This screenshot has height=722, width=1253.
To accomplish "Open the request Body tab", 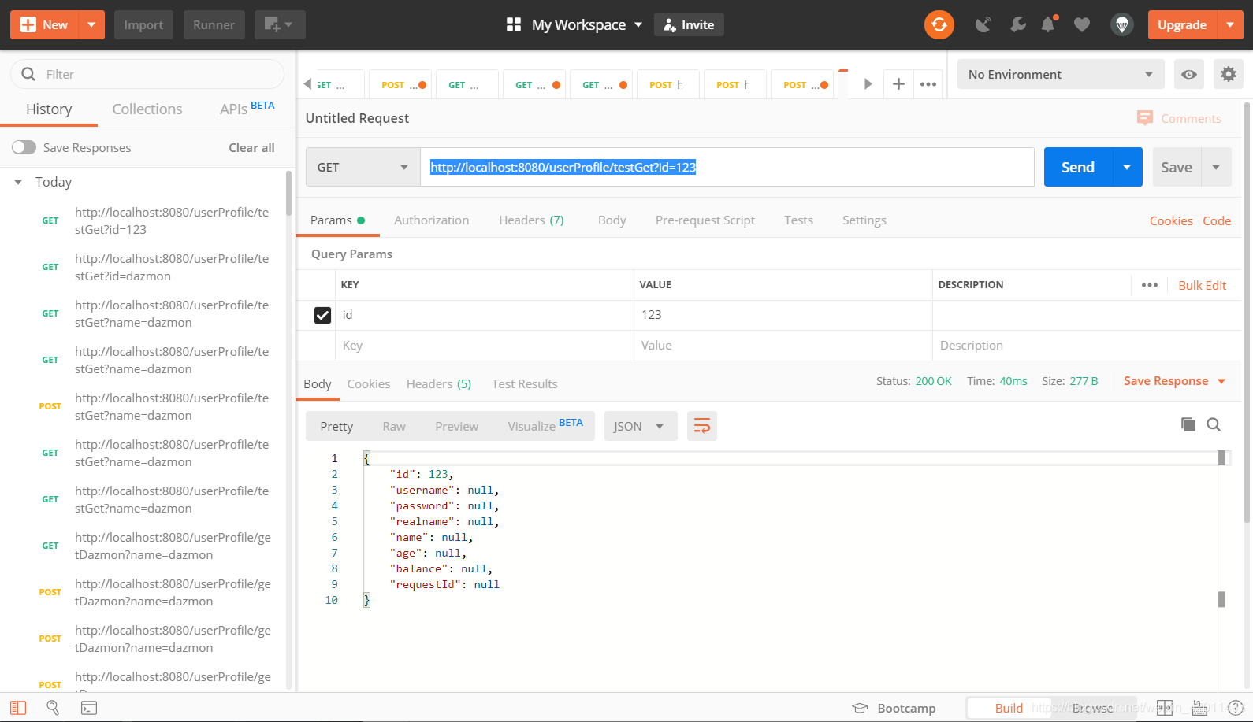I will 612,220.
